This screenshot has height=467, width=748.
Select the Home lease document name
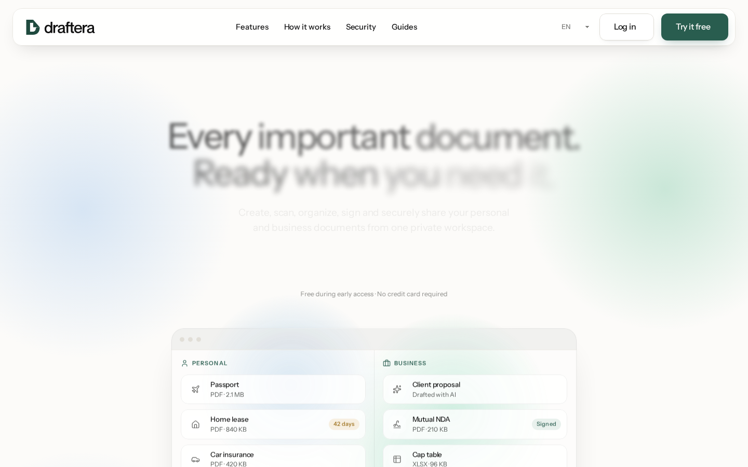coord(229,419)
